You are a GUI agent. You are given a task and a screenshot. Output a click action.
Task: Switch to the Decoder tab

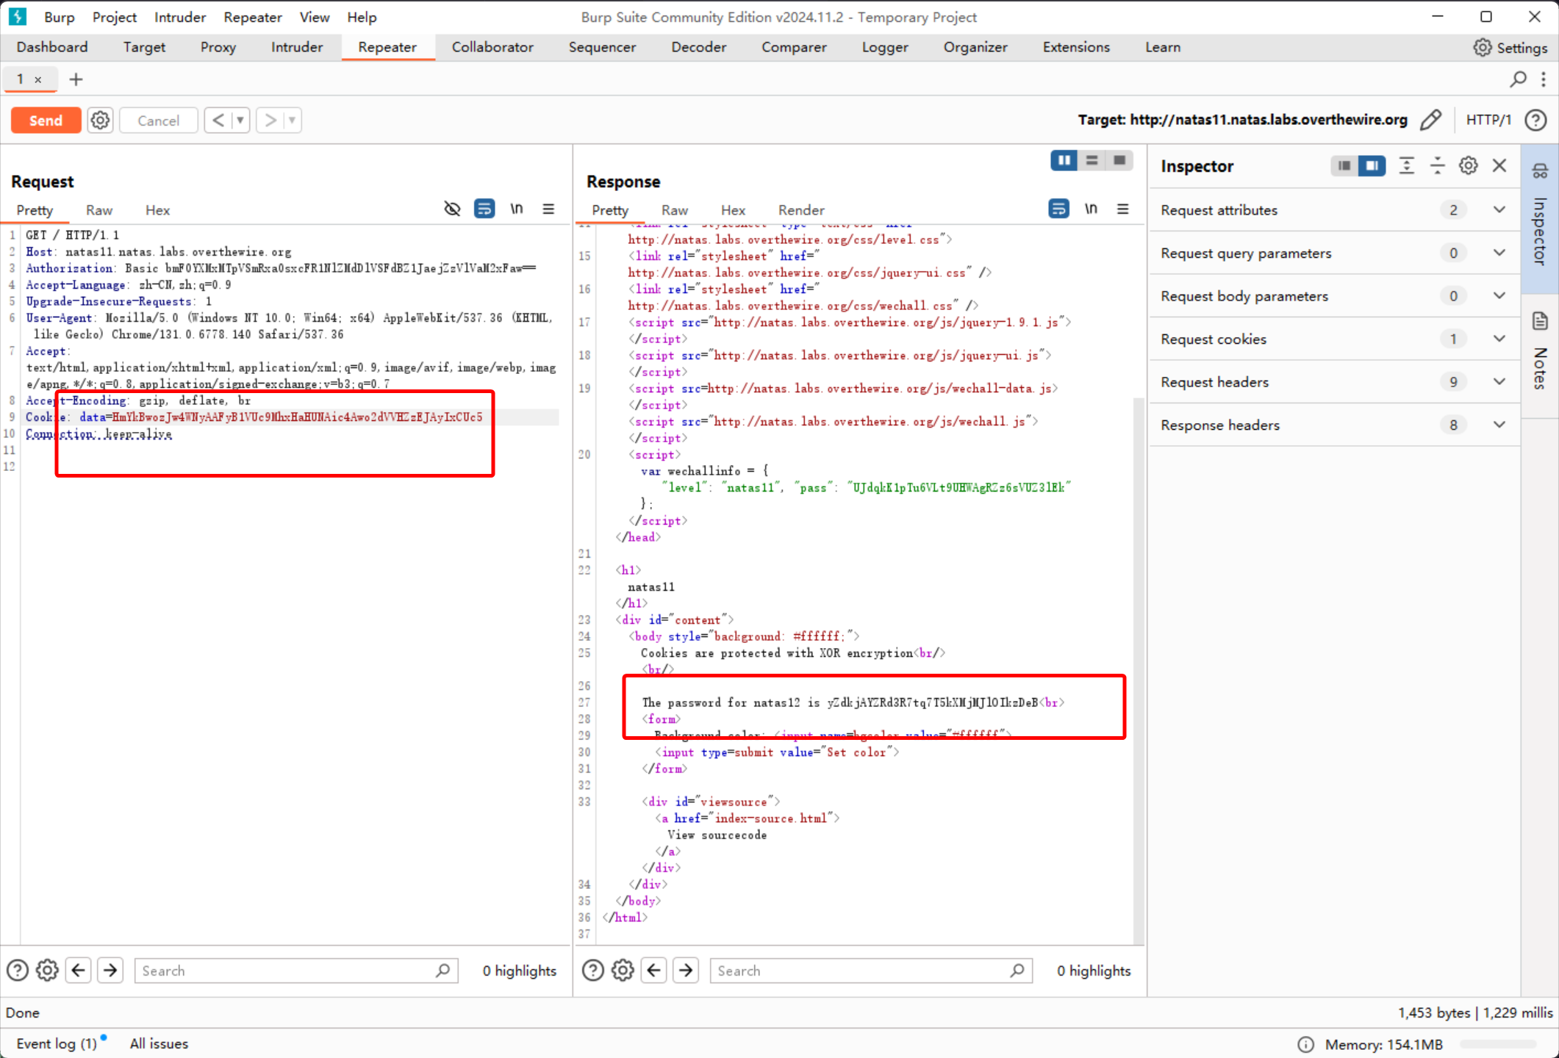(x=698, y=47)
